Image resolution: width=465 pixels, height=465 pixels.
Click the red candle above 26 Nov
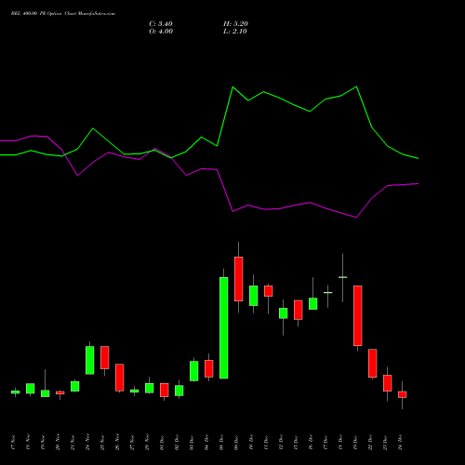coord(120,378)
